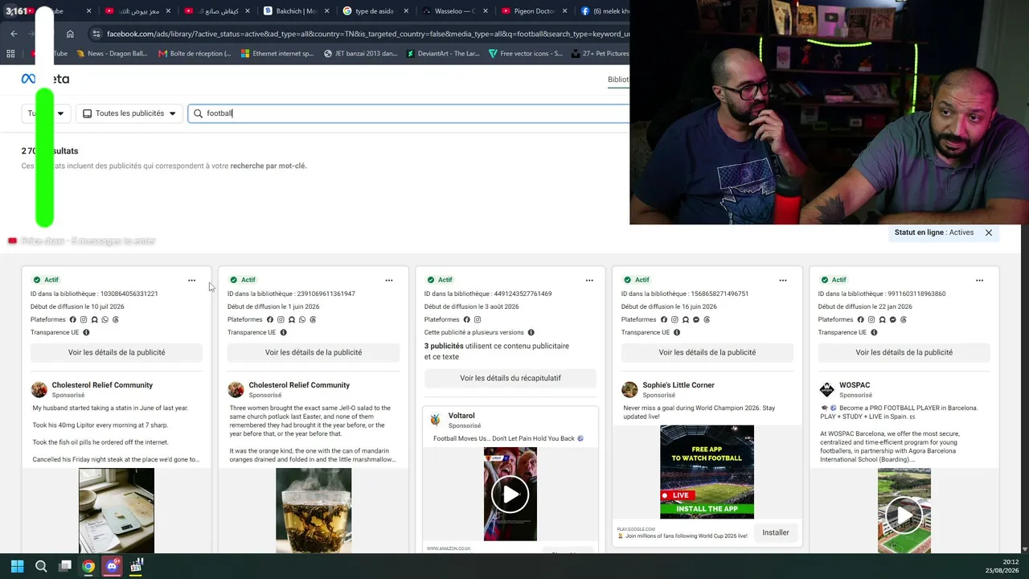Close the 'type de asida' browser tab

point(406,11)
